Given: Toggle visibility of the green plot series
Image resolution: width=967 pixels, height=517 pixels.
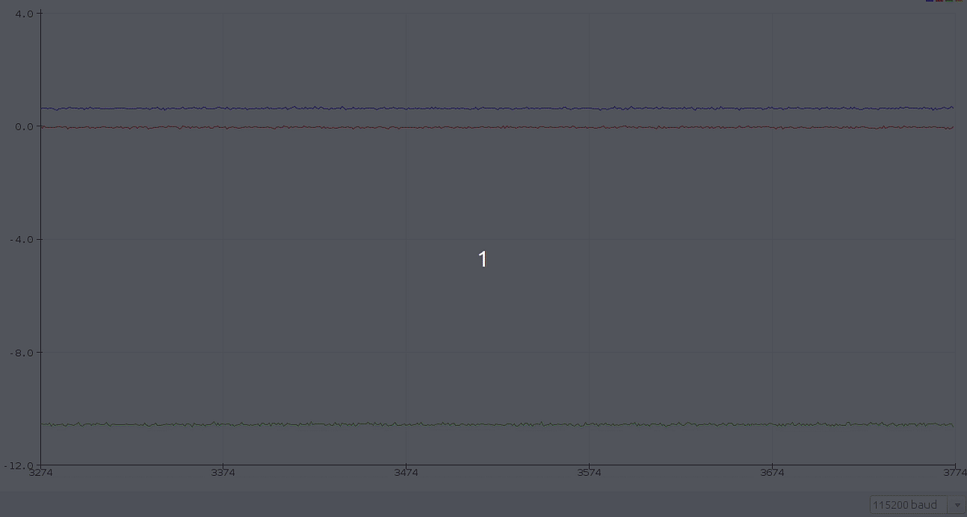Looking at the screenshot, I should (x=949, y=2).
